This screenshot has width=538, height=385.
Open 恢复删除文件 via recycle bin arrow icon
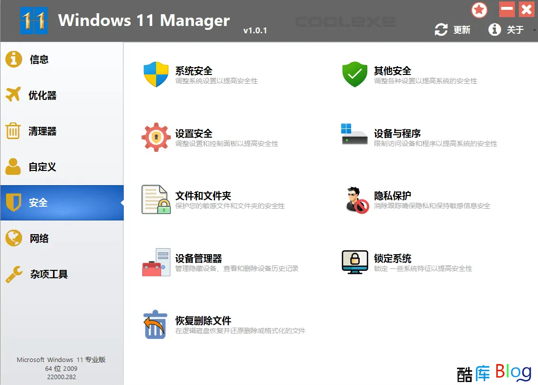pyautogui.click(x=155, y=324)
